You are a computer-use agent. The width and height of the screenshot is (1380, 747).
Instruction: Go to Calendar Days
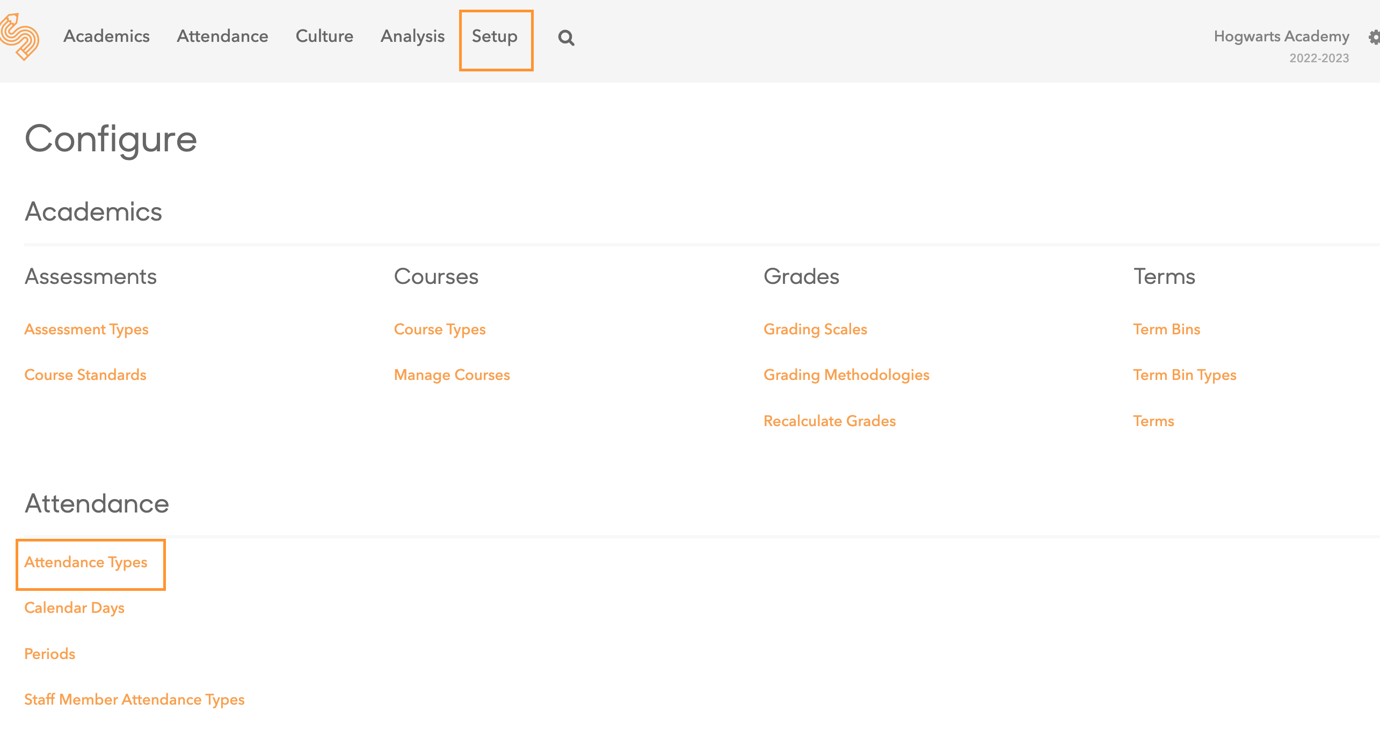pos(75,607)
